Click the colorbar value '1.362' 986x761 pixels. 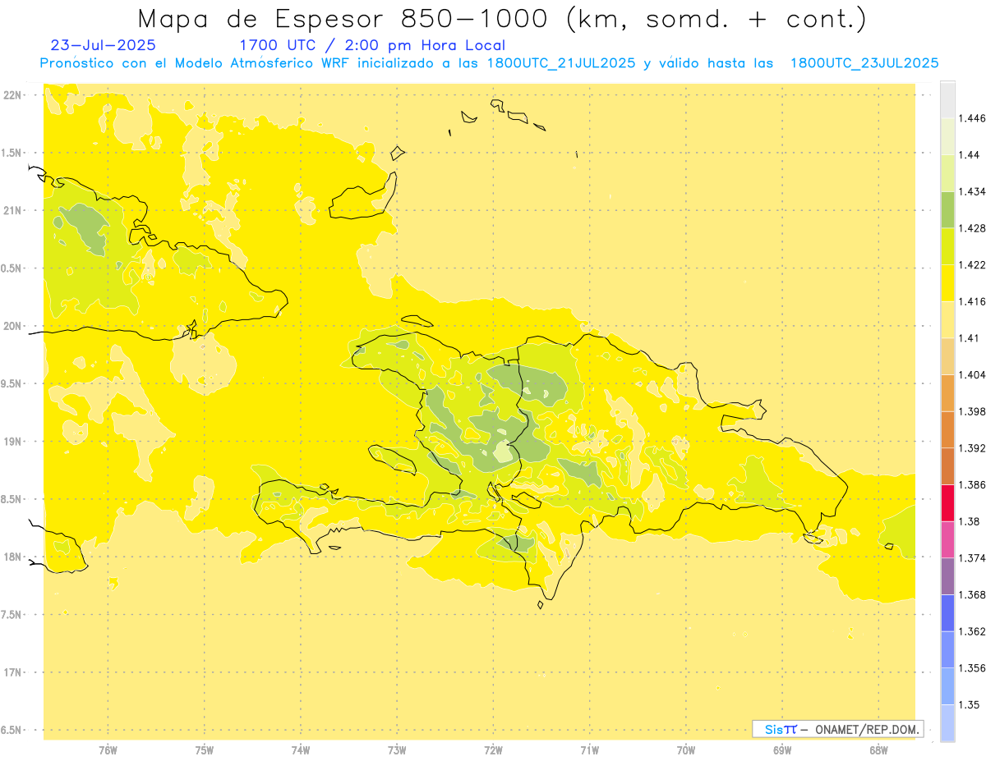click(x=971, y=631)
